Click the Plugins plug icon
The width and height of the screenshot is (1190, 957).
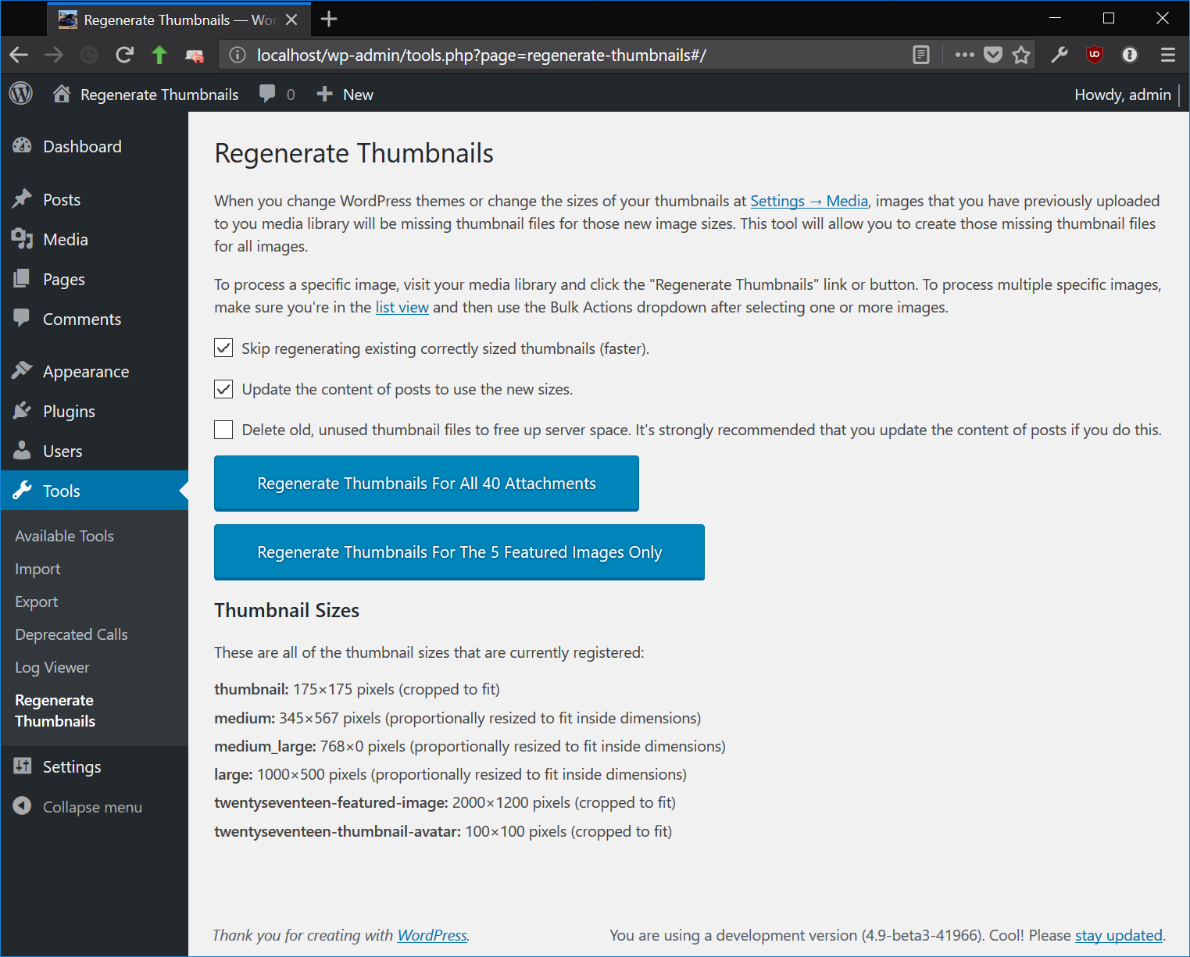coord(22,410)
